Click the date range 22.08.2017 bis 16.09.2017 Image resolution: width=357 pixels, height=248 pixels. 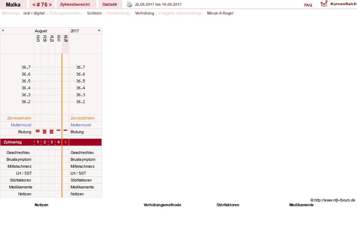[158, 4]
